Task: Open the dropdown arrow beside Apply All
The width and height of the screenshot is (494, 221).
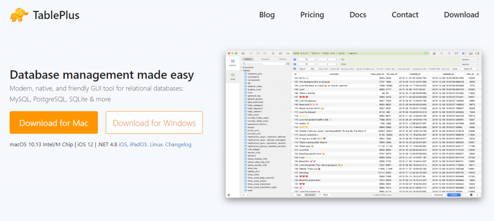Action: [x=477, y=69]
